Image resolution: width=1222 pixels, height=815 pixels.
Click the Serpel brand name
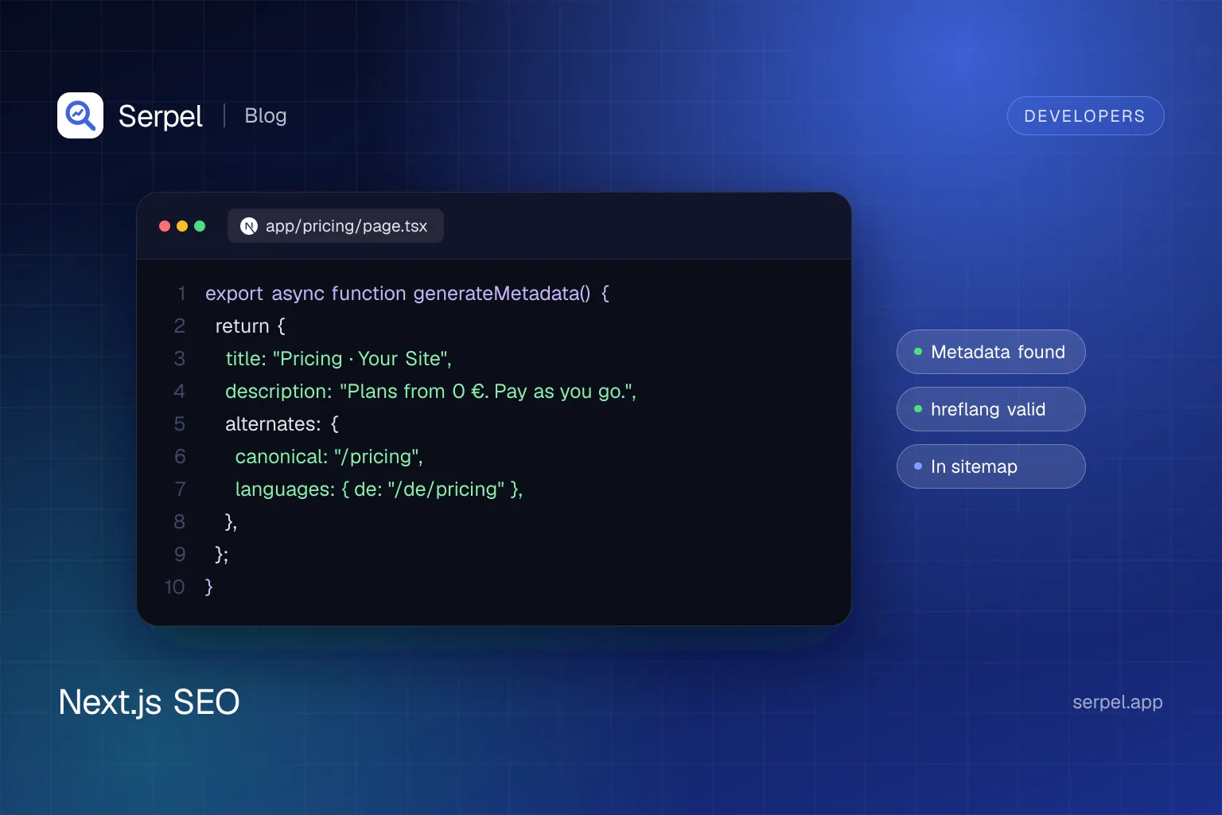tap(160, 116)
